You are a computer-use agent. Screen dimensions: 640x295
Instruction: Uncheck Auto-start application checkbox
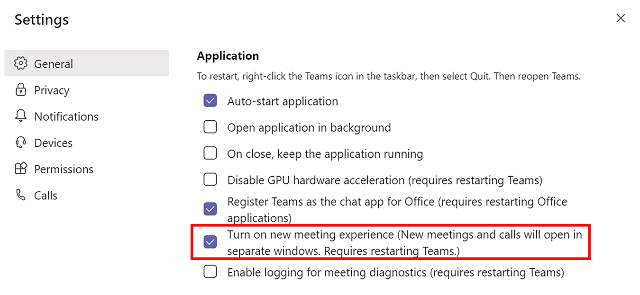(210, 101)
